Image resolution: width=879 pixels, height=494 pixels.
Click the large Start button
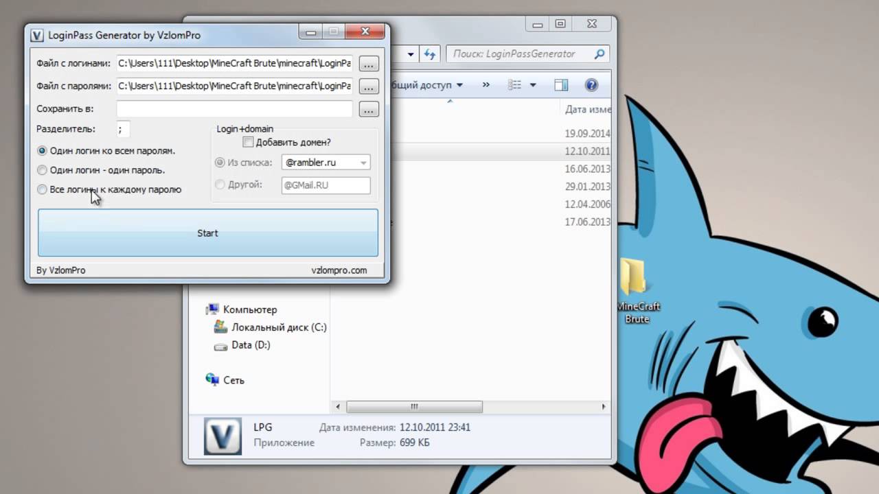(x=208, y=233)
